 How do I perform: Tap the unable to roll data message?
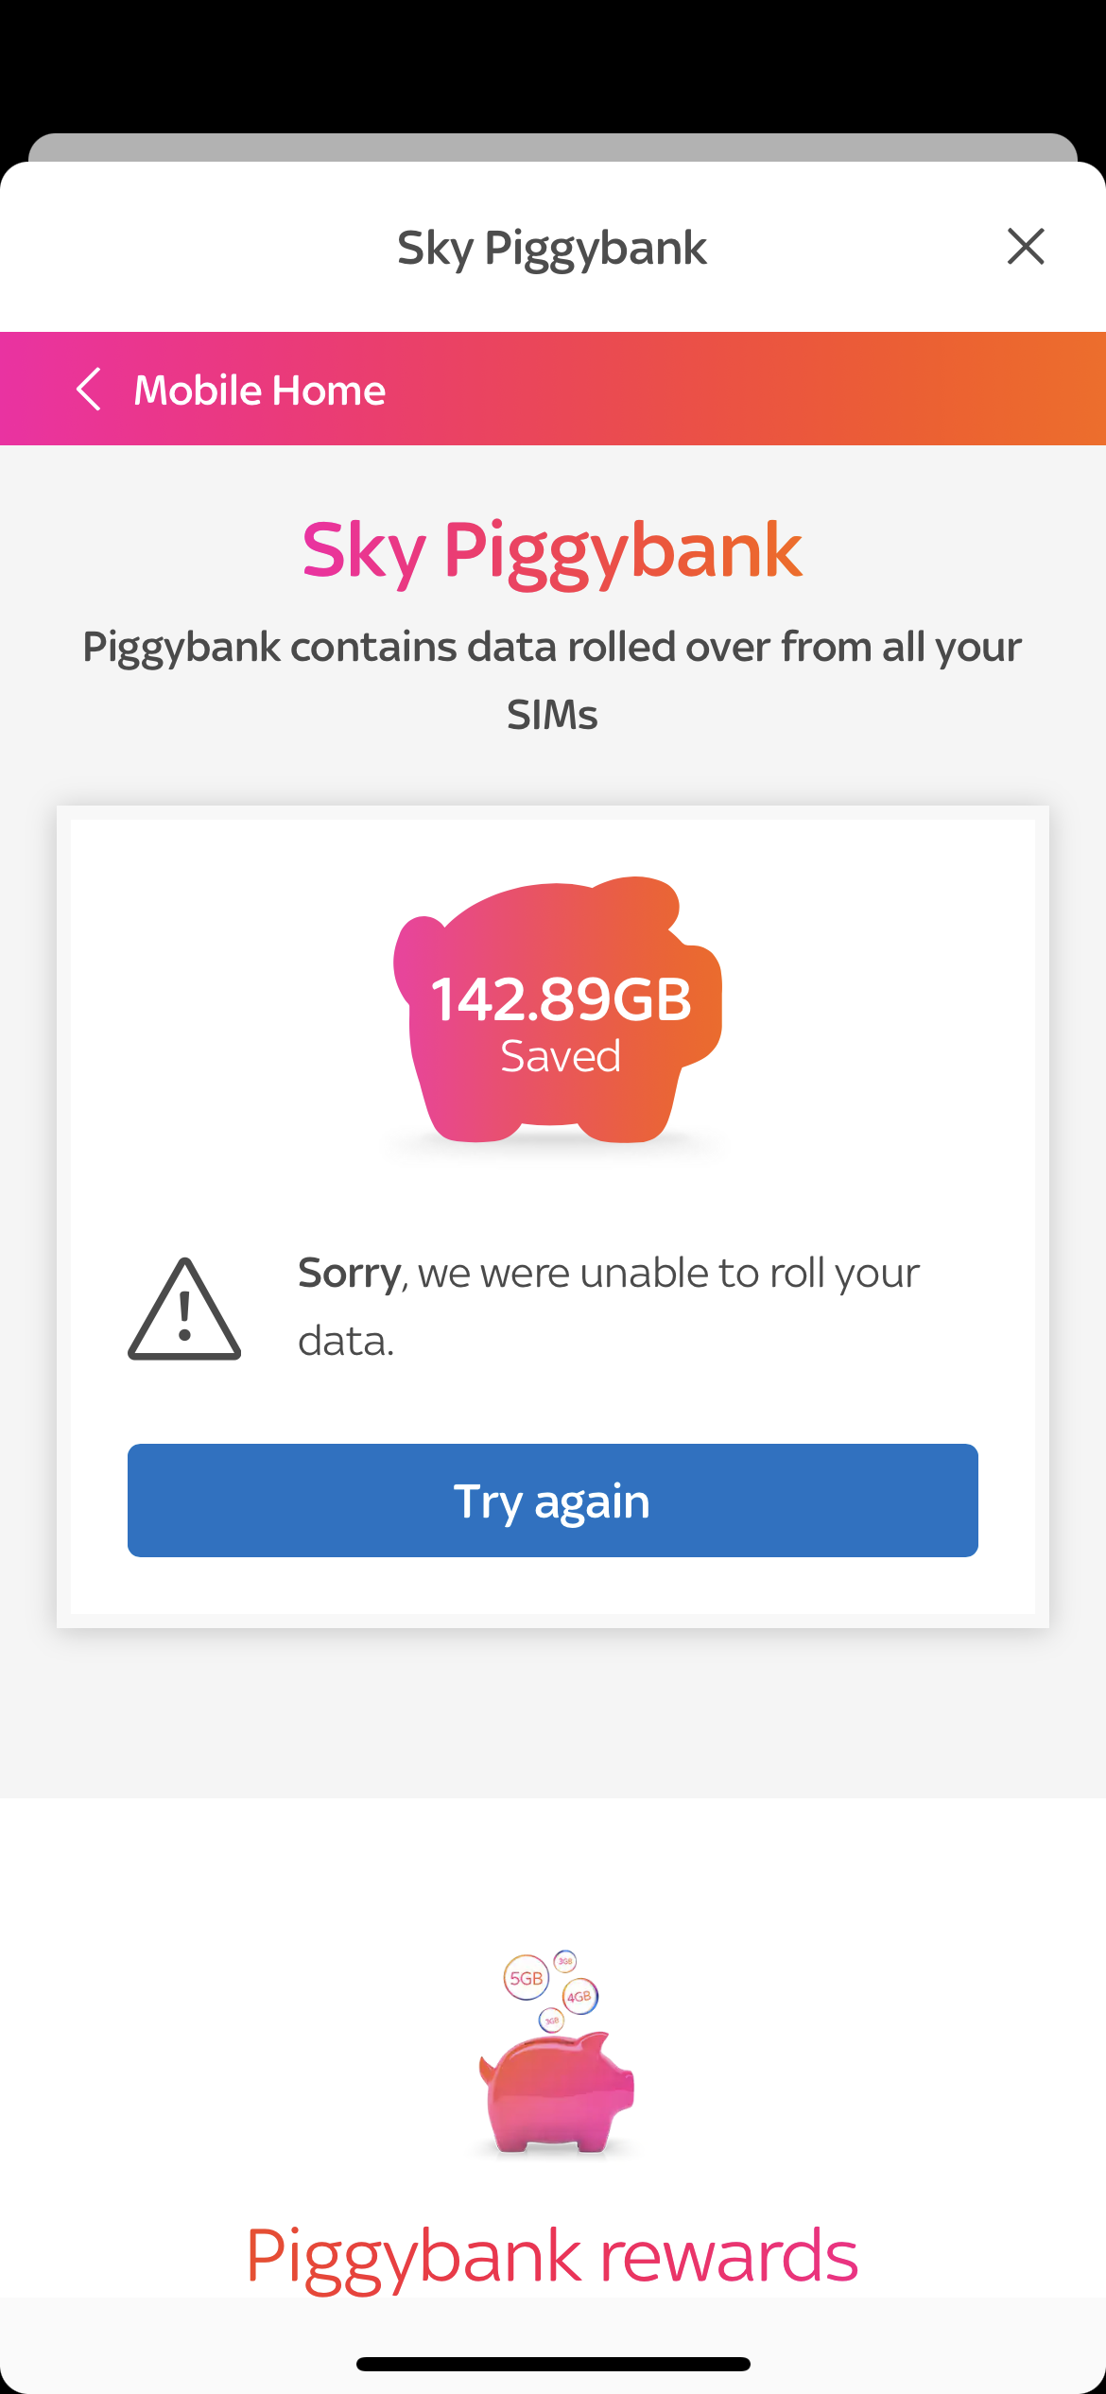(x=608, y=1307)
